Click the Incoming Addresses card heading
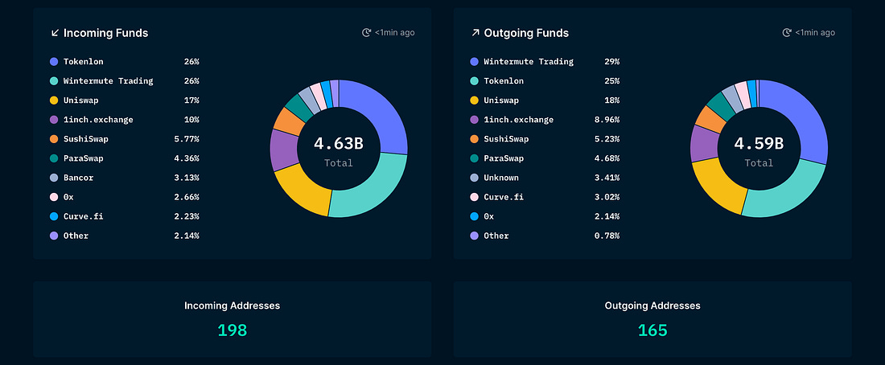885x365 pixels. [x=232, y=306]
